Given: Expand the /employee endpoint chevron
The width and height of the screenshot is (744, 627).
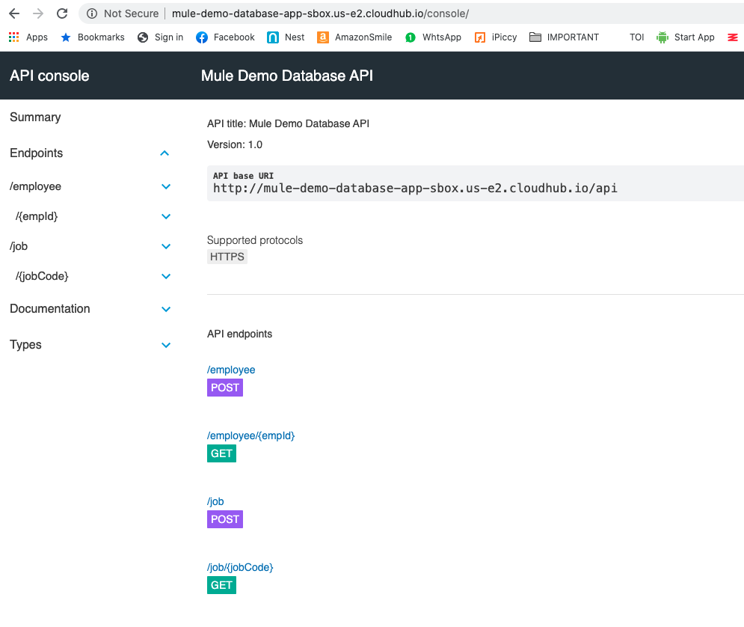Looking at the screenshot, I should tap(166, 186).
